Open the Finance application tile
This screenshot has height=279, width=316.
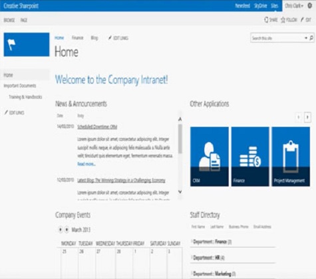(x=250, y=157)
